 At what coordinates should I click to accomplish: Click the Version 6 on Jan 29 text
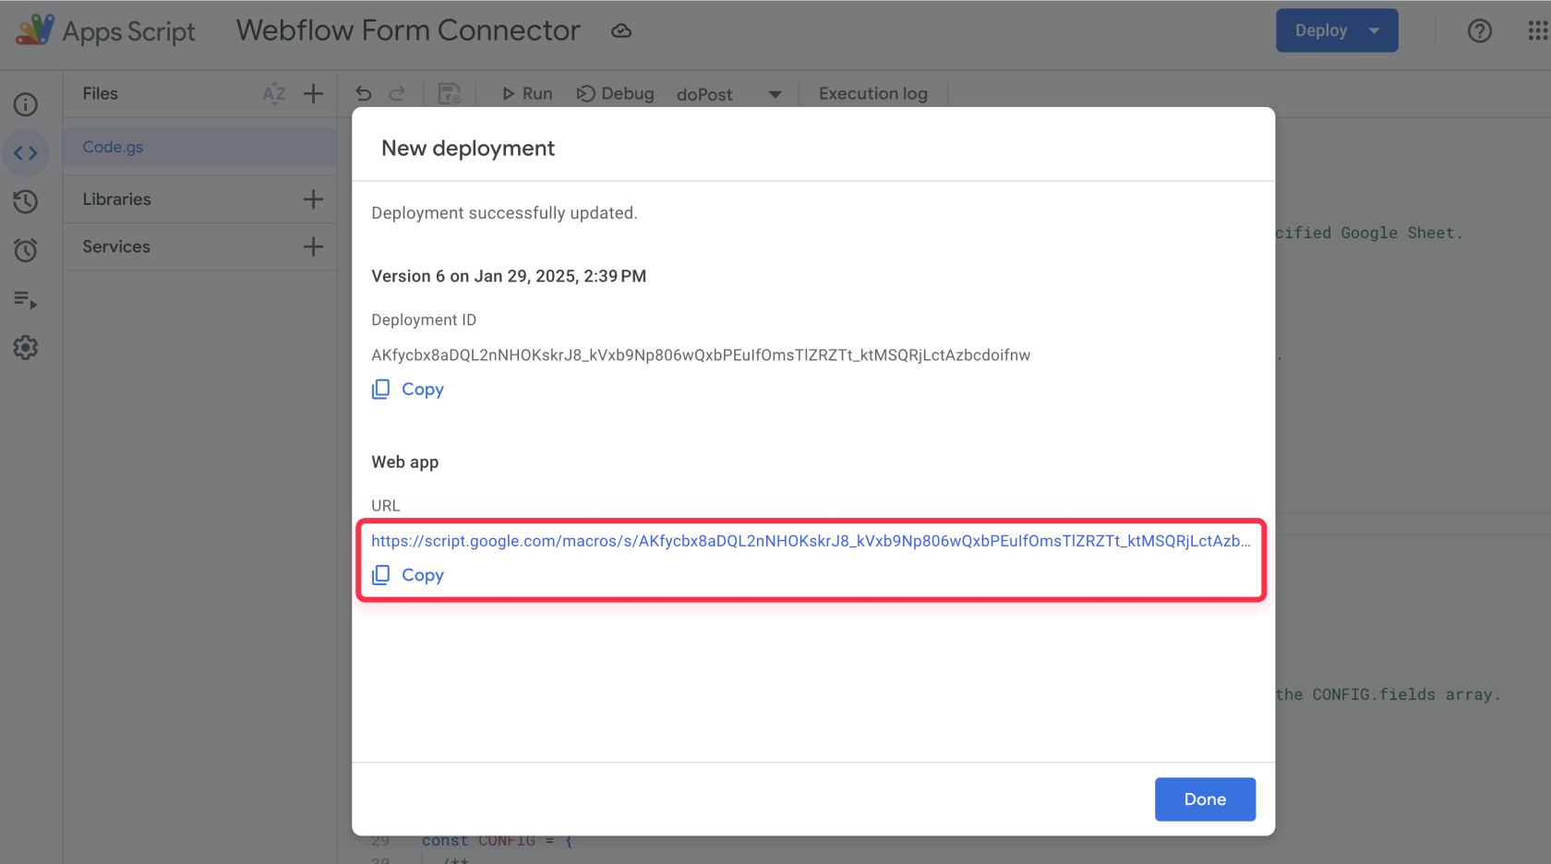(509, 276)
